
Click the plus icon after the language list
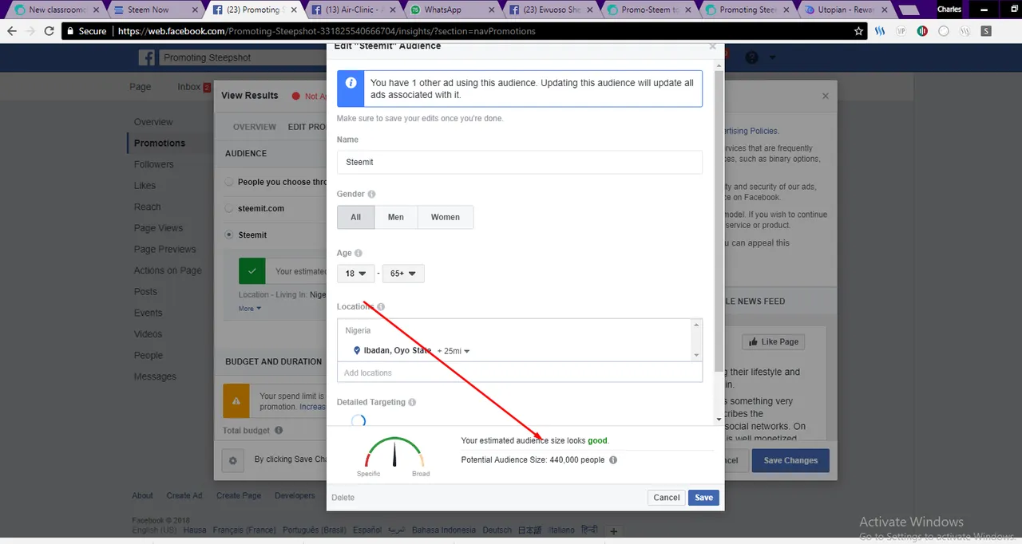click(x=613, y=531)
